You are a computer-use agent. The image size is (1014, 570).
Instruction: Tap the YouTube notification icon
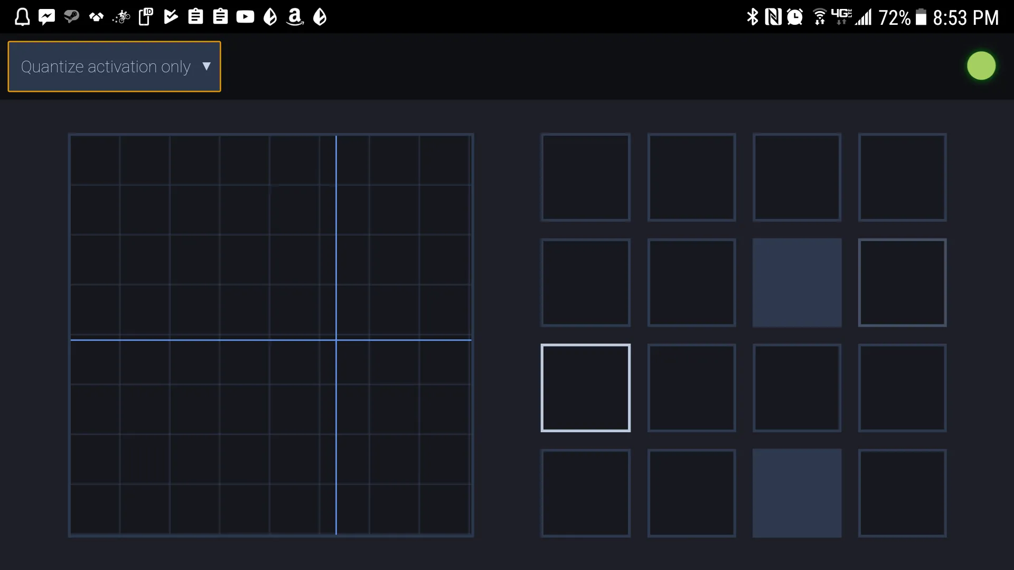click(x=245, y=17)
